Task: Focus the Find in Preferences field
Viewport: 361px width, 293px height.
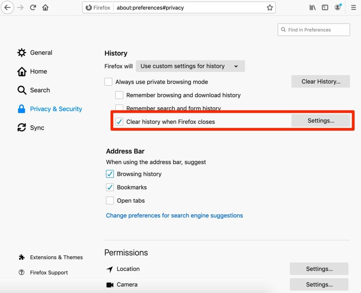Action: [x=314, y=30]
